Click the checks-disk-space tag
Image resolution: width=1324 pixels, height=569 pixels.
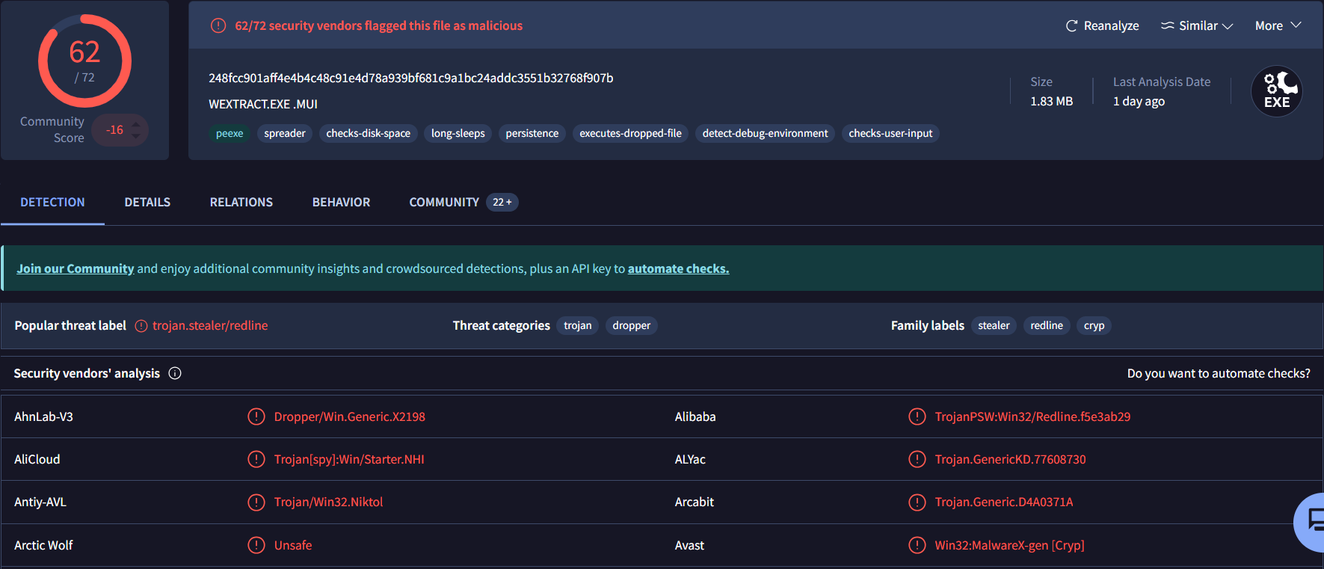369,133
